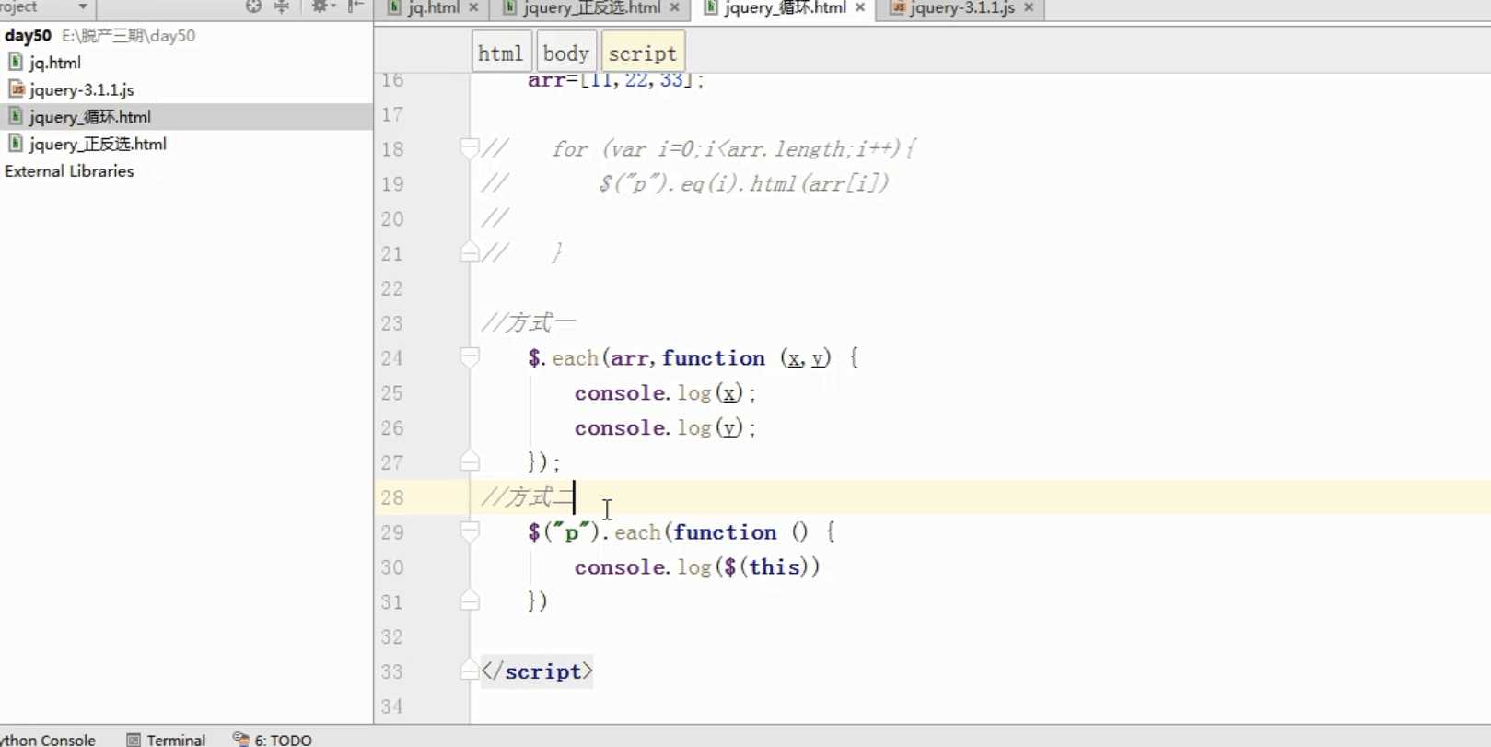Image resolution: width=1491 pixels, height=747 pixels.
Task: Click the closing </script> tag
Action: [x=537, y=671]
